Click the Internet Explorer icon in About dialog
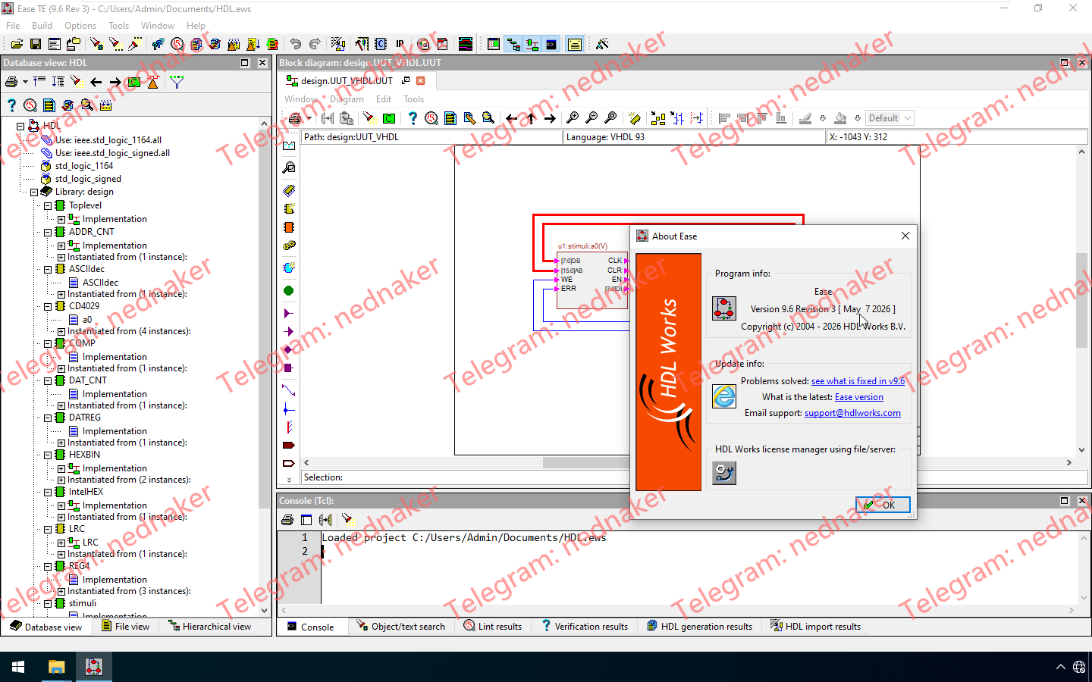 (724, 396)
